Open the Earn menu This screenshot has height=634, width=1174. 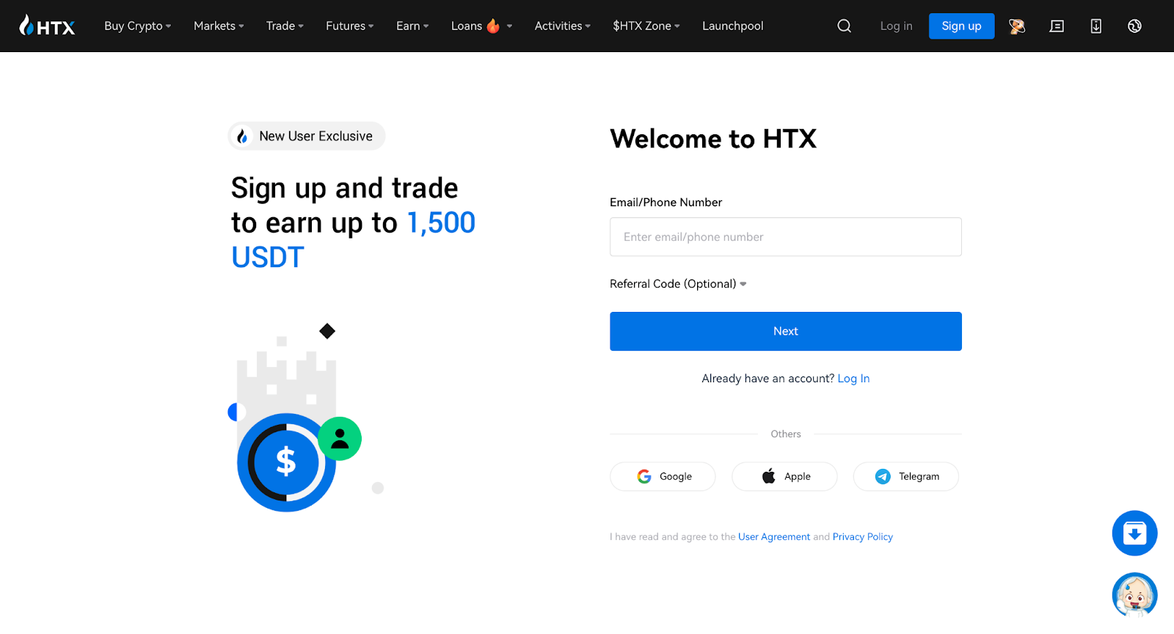(x=412, y=26)
